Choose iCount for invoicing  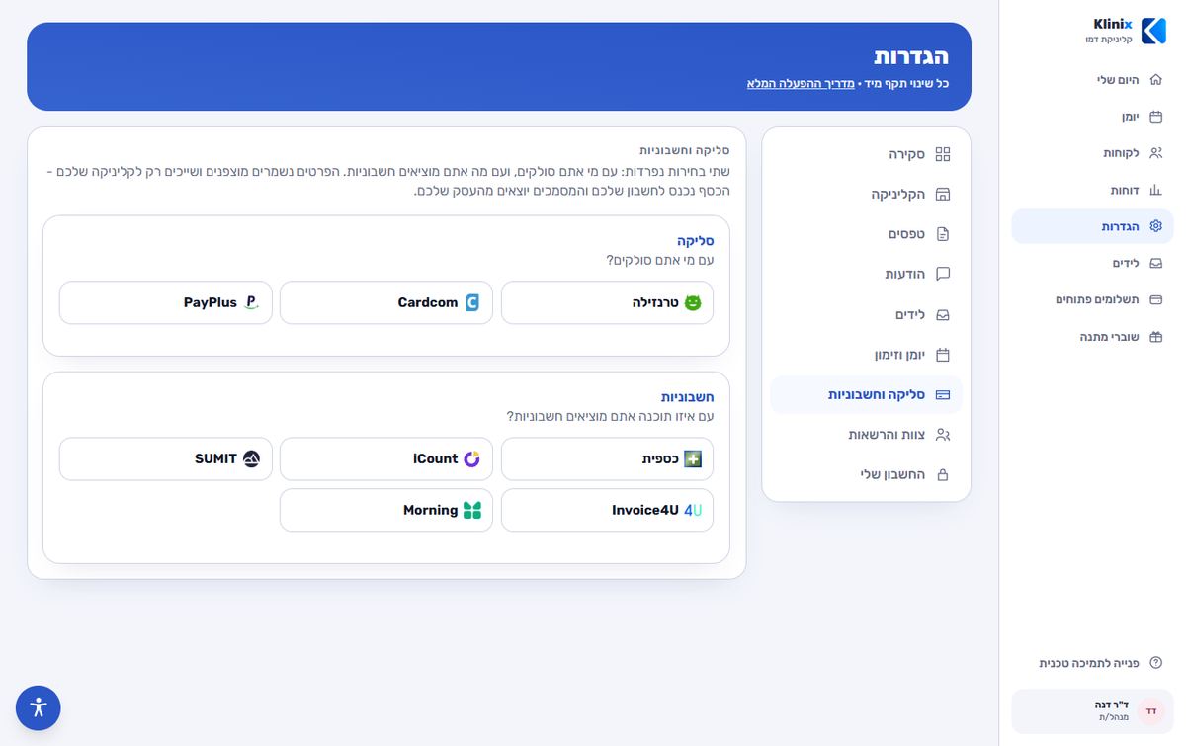[x=386, y=458]
